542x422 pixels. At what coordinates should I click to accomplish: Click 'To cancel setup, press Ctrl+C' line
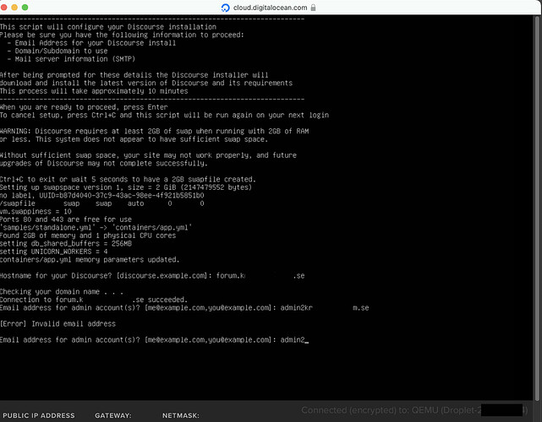coord(165,115)
